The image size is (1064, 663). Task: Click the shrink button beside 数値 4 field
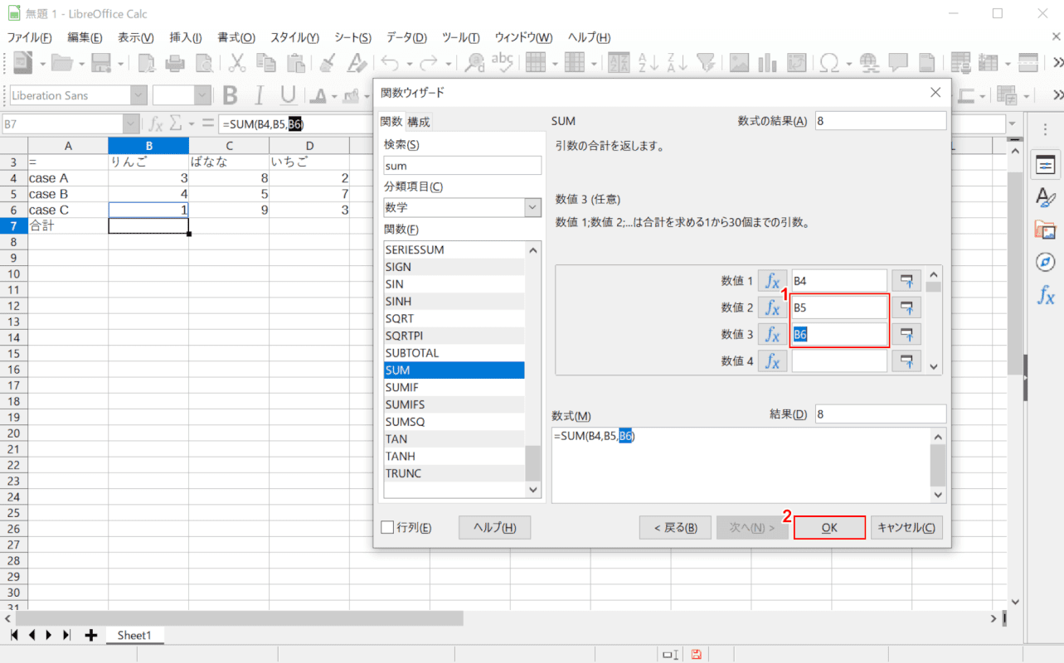(x=906, y=361)
